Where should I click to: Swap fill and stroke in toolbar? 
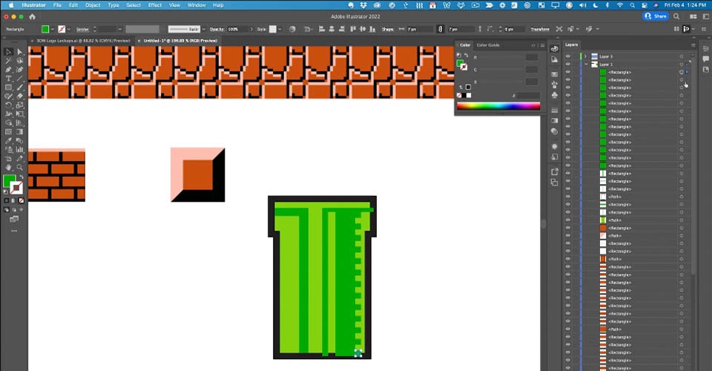(21, 177)
